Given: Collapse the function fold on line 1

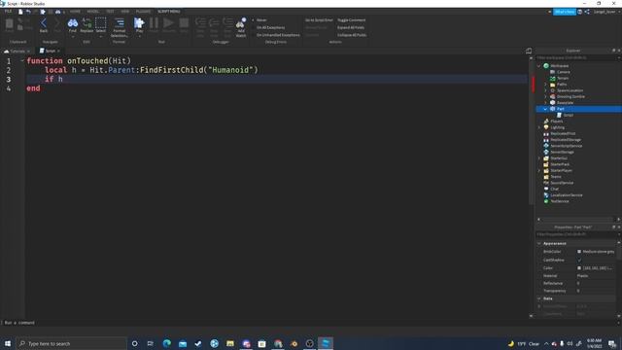Looking at the screenshot, I should tap(22, 60).
